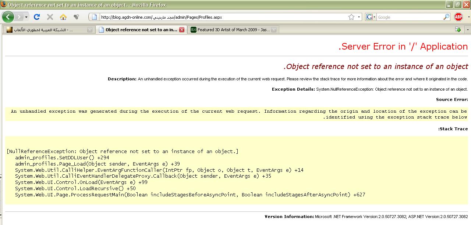Click the Adblock Plus ABP icon

pyautogui.click(x=458, y=17)
